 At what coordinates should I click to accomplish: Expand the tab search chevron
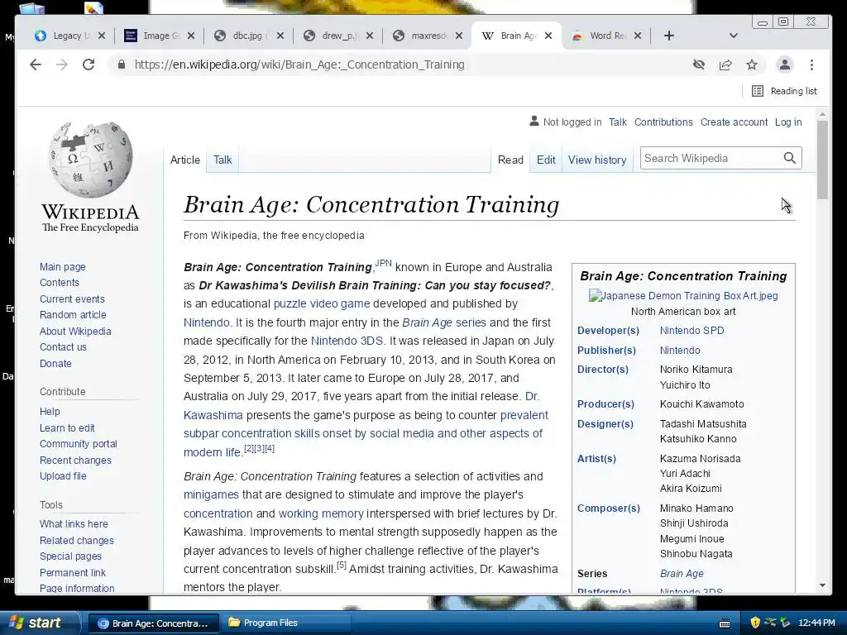click(733, 36)
